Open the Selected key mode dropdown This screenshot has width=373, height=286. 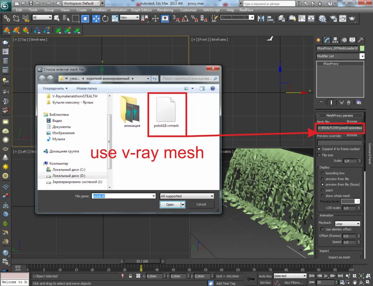290,276
